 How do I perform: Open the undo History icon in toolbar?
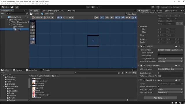tap(153, 7)
